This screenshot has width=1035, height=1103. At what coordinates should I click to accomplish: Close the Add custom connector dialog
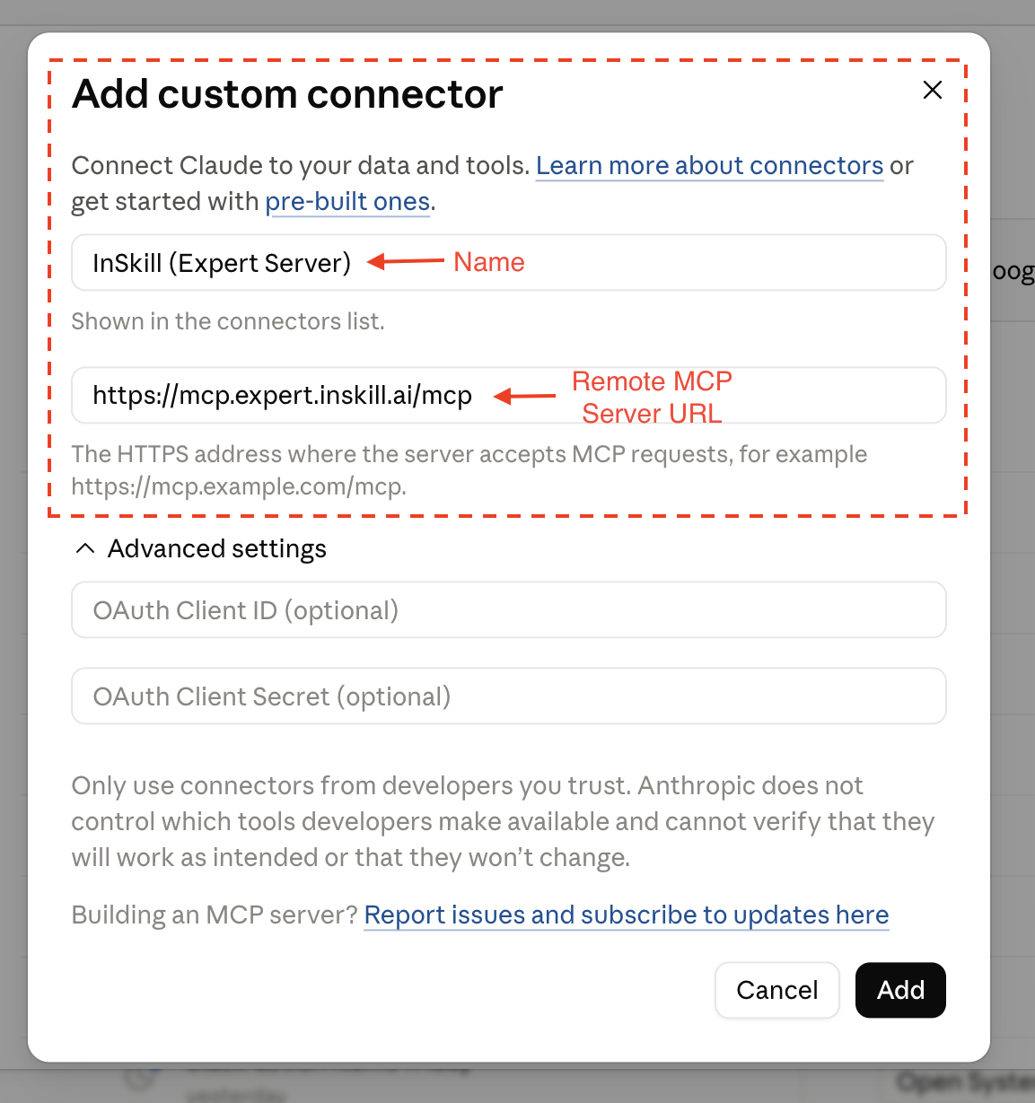click(x=933, y=90)
